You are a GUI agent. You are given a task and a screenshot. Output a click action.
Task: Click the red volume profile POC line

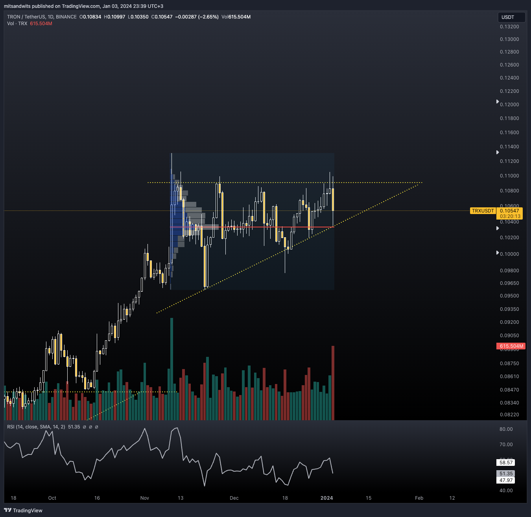(x=252, y=227)
